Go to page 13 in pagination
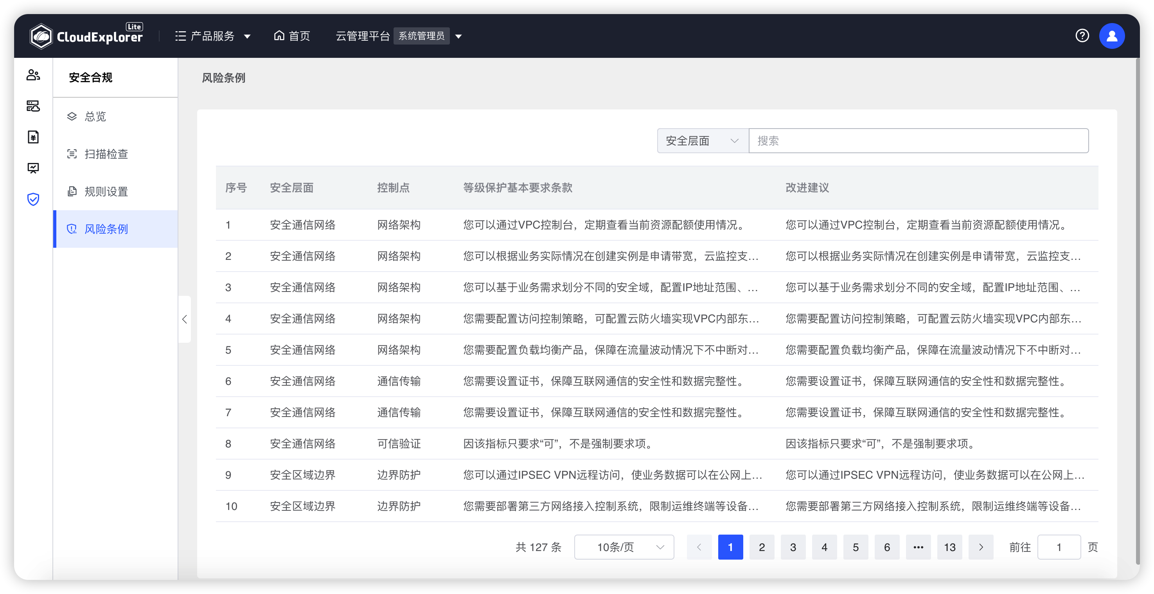The image size is (1154, 594). [949, 547]
